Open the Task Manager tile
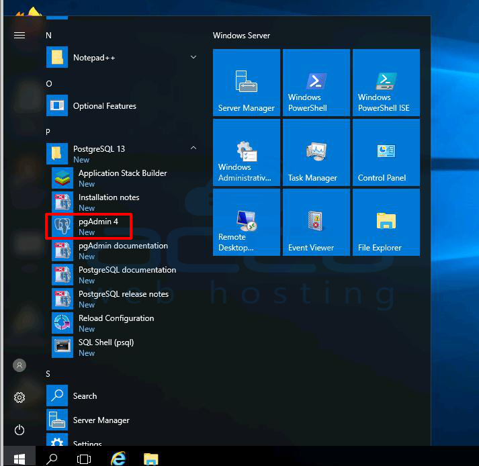The image size is (479, 466). pos(316,152)
